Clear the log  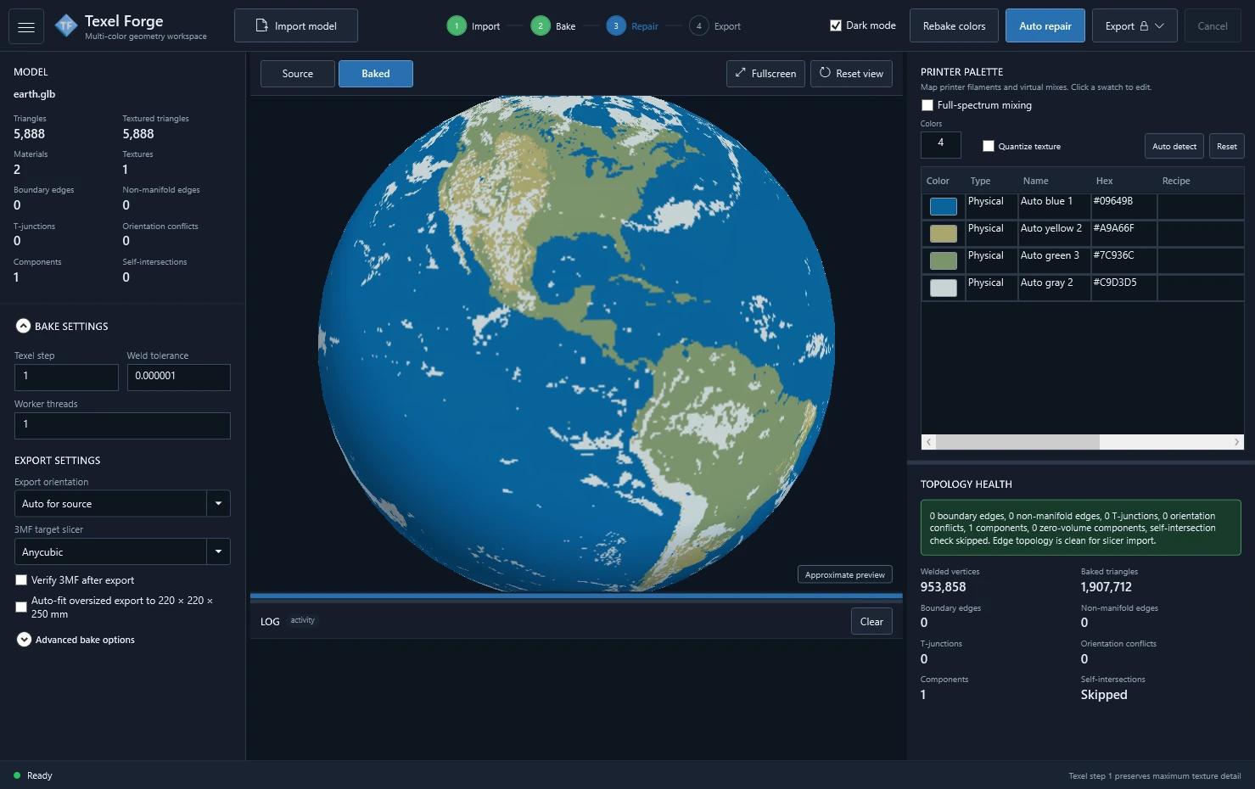click(x=871, y=622)
